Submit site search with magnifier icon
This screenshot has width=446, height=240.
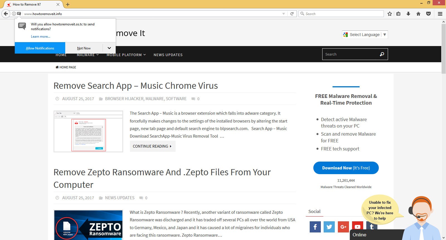click(382, 54)
